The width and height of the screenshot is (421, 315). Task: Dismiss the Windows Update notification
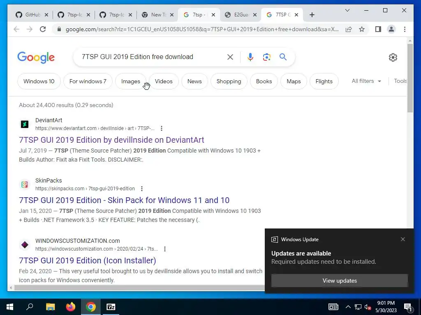click(x=403, y=239)
